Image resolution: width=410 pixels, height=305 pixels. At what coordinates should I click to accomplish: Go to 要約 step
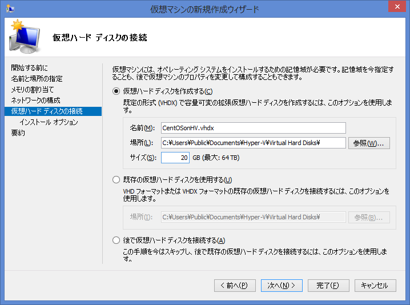coord(18,133)
